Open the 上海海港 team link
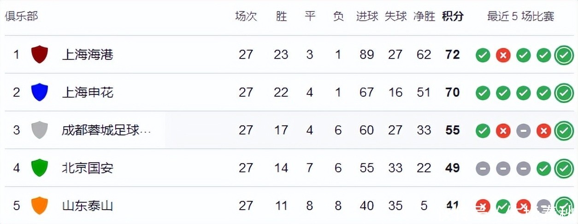578x224 pixels. click(88, 55)
